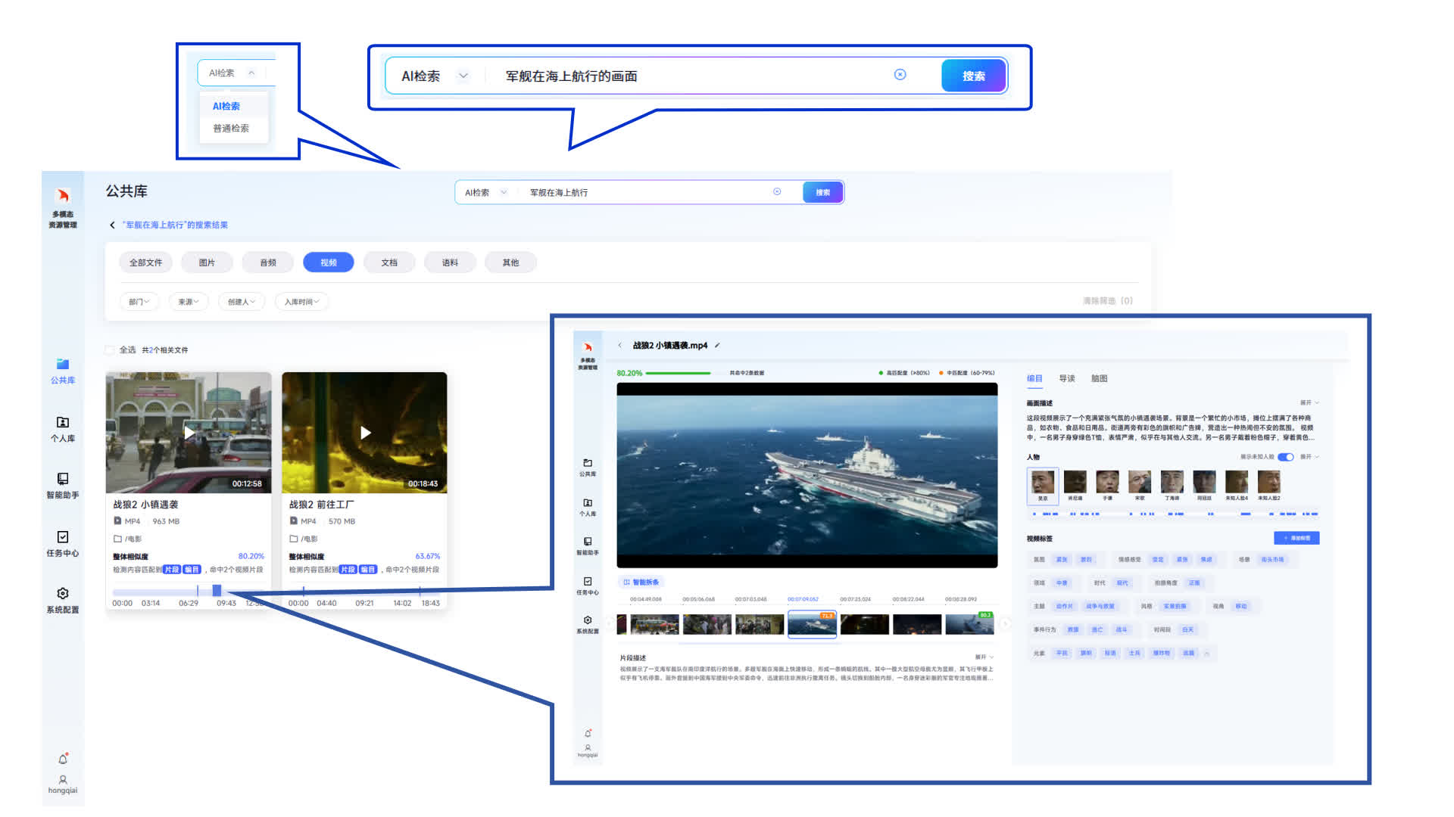Filter results by 全部文件
Image resolution: width=1454 pixels, height=817 pixels.
point(146,262)
